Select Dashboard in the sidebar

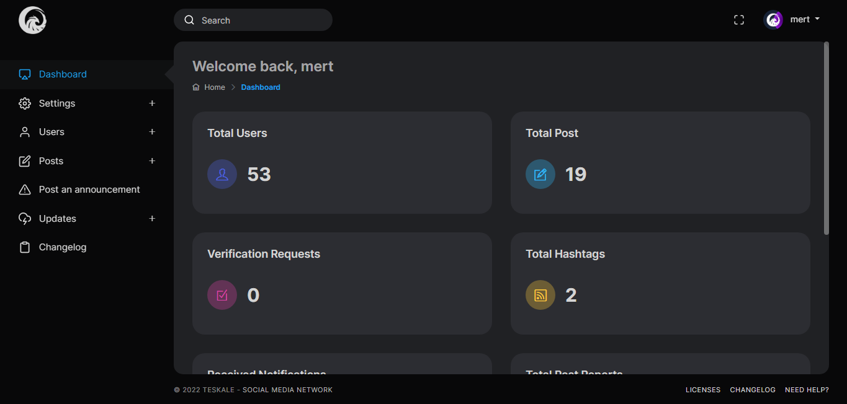62,74
